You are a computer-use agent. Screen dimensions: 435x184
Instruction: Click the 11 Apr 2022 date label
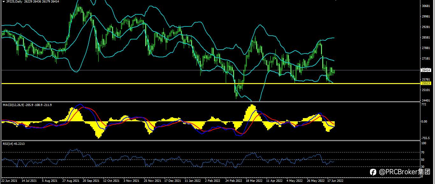[274, 180]
